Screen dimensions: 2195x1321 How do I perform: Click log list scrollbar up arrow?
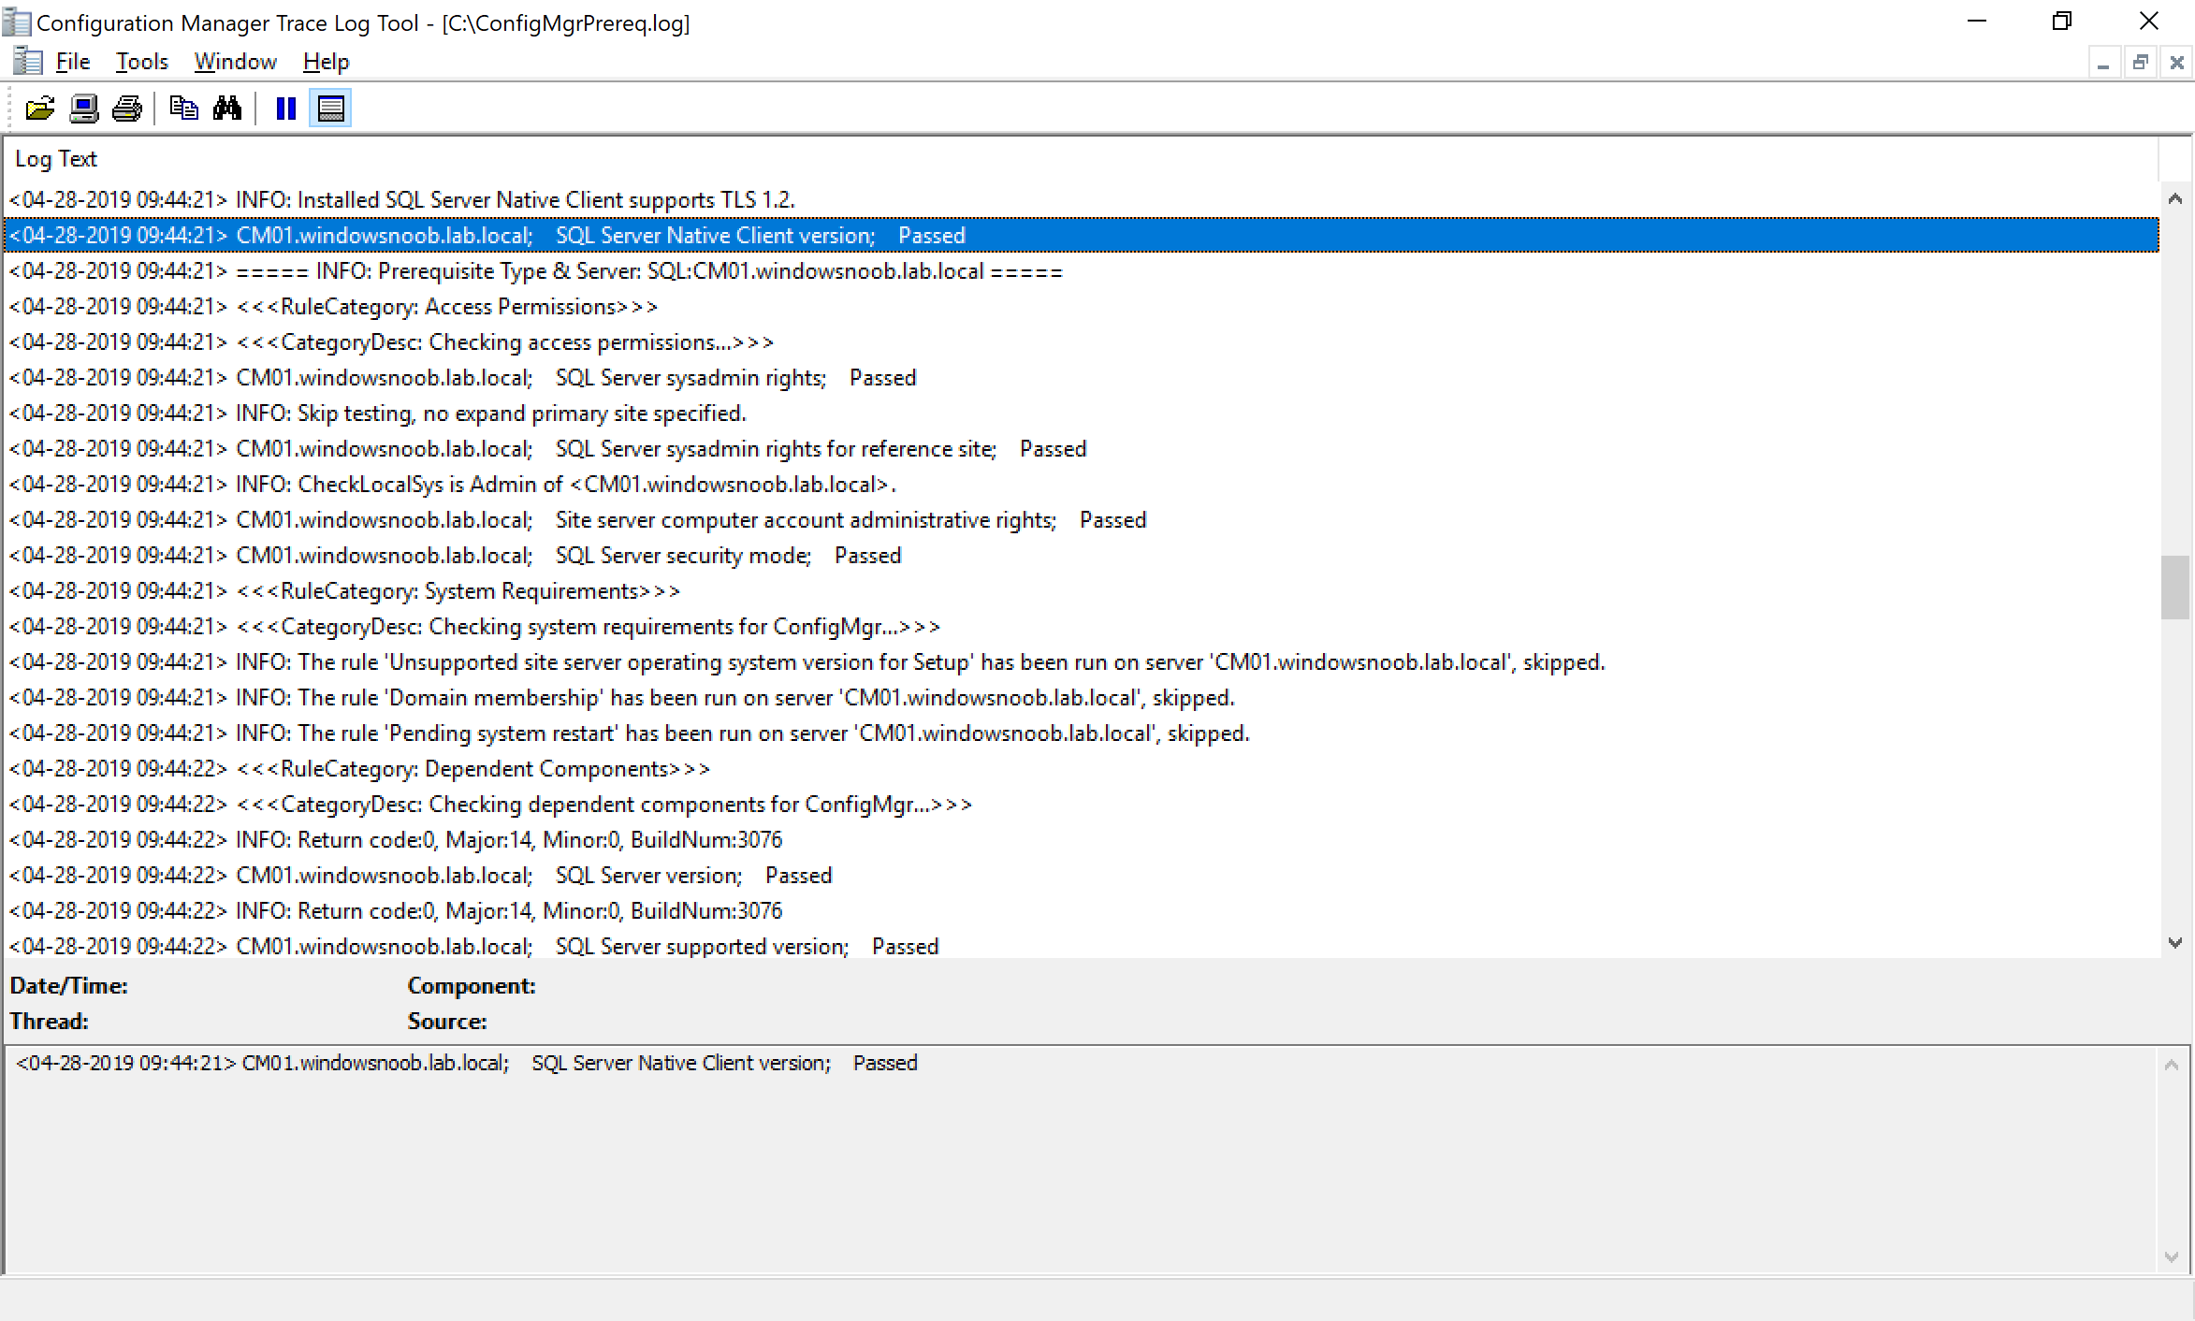(2175, 198)
